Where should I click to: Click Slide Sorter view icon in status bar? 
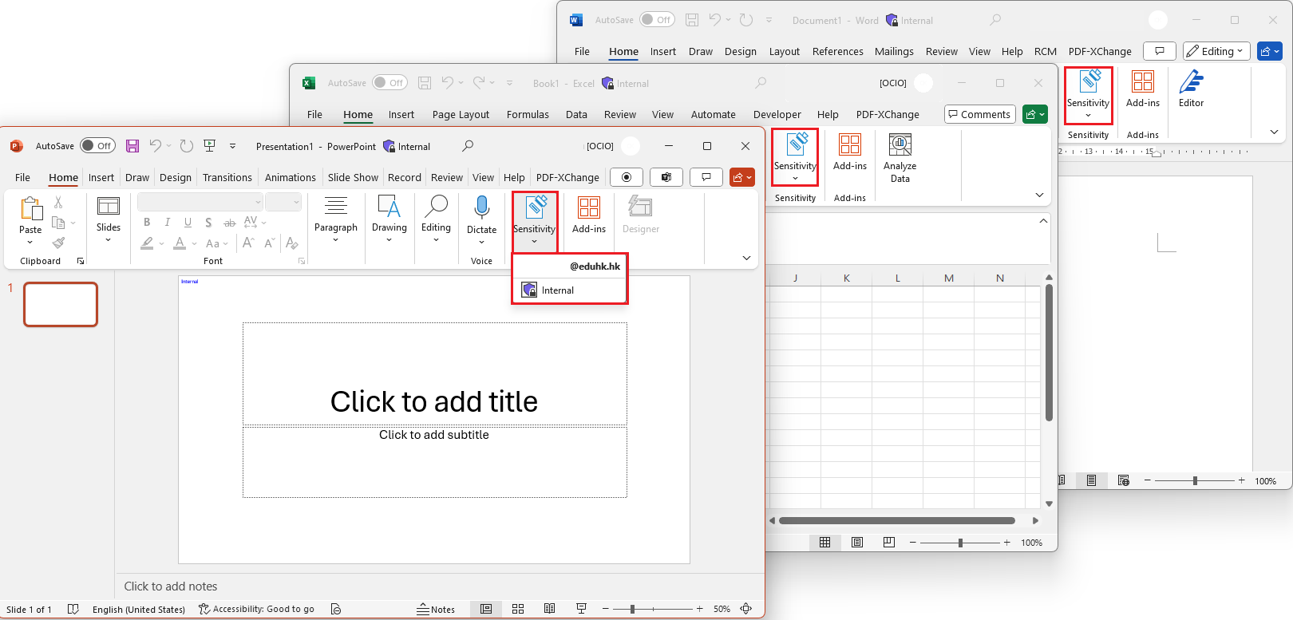tap(518, 609)
